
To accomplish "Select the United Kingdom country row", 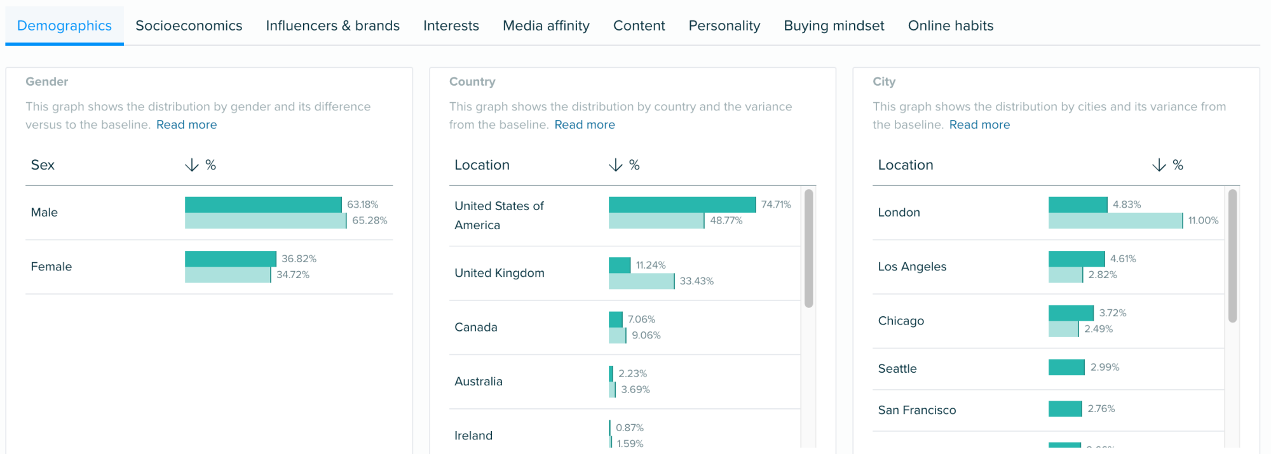I will [500, 273].
